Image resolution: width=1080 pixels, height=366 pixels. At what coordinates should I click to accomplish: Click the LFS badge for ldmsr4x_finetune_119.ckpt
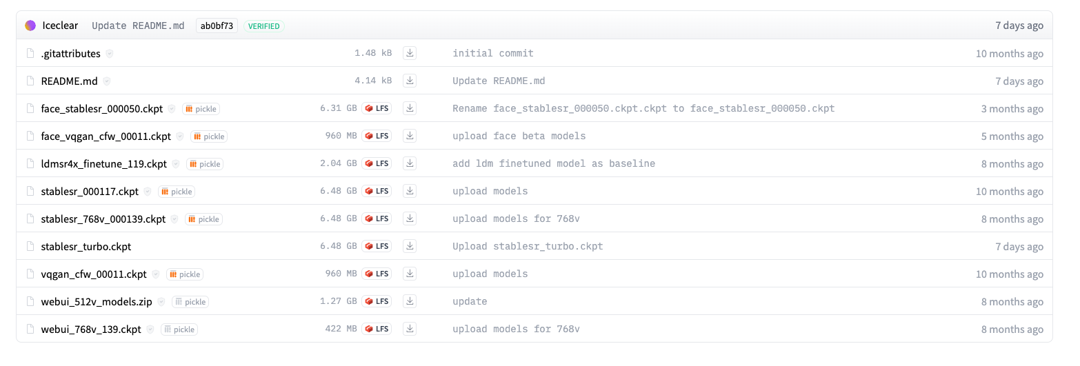[x=377, y=163]
